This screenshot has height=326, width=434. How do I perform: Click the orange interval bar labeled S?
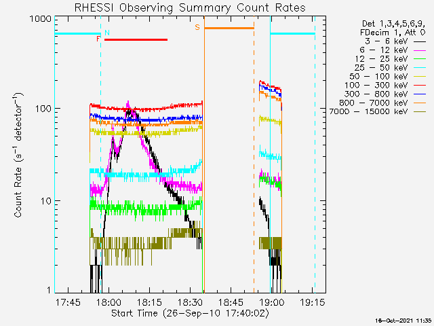(229, 29)
